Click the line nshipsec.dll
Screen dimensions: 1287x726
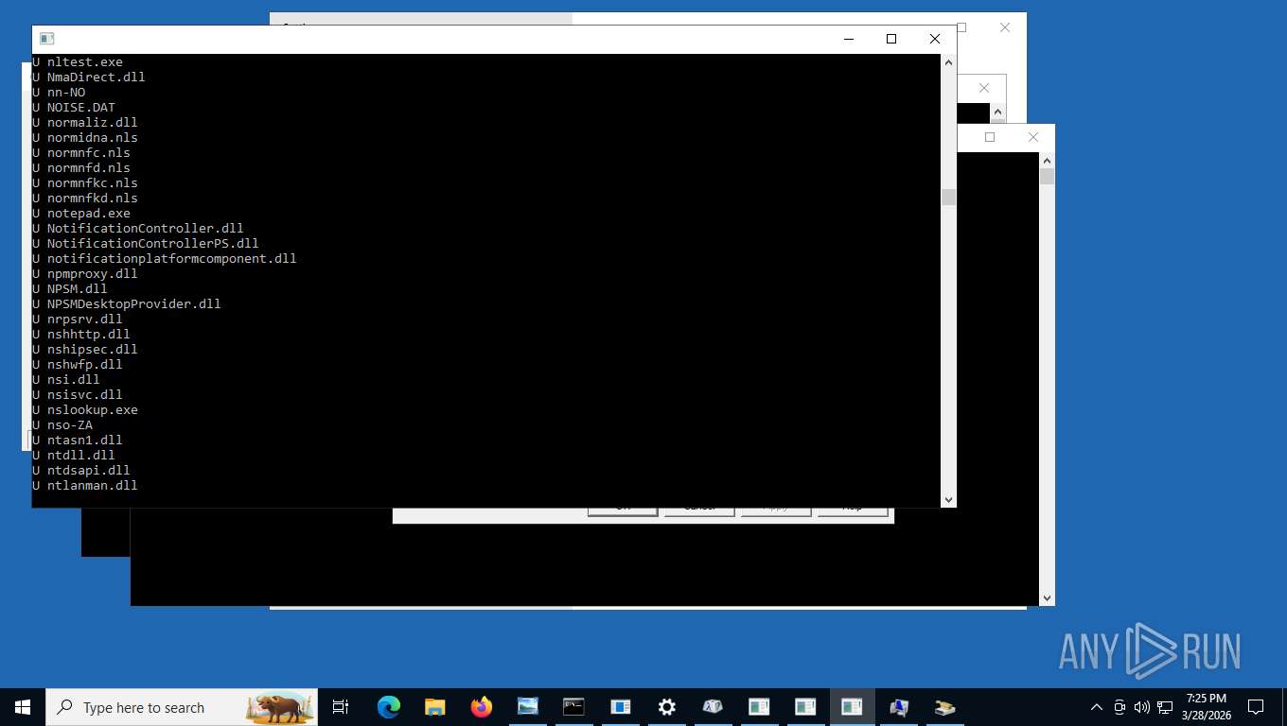(93, 349)
